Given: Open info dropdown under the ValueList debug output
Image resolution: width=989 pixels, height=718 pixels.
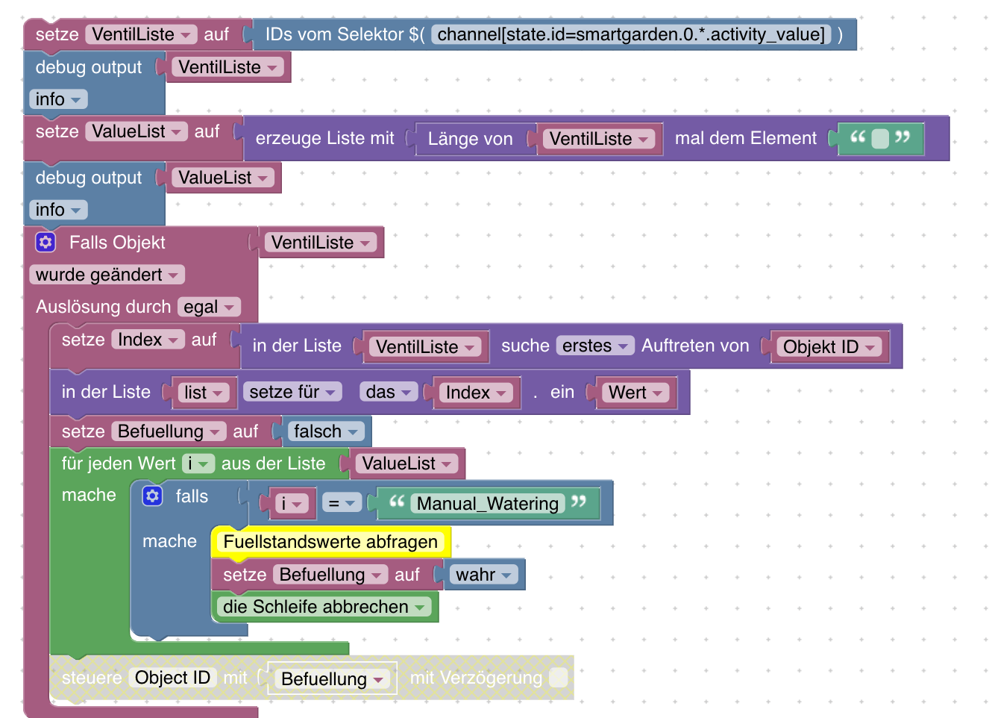Looking at the screenshot, I should [x=58, y=210].
